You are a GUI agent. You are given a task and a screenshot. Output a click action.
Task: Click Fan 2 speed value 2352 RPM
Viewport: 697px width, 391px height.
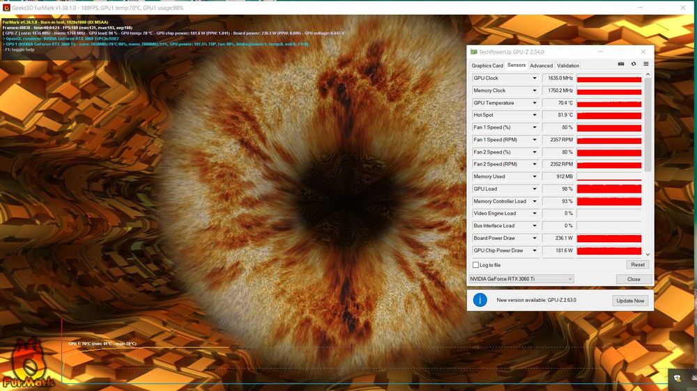point(558,164)
